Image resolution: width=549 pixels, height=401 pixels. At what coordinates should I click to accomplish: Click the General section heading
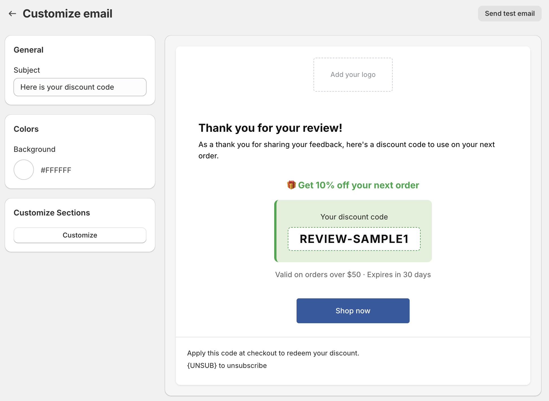coord(29,50)
